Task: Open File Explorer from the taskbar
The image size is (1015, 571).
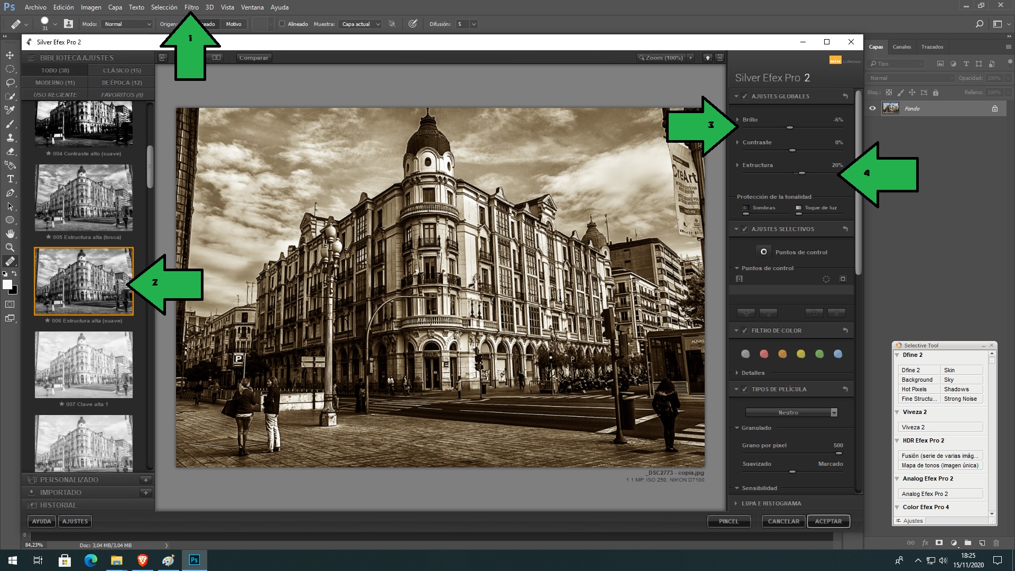Action: click(116, 560)
